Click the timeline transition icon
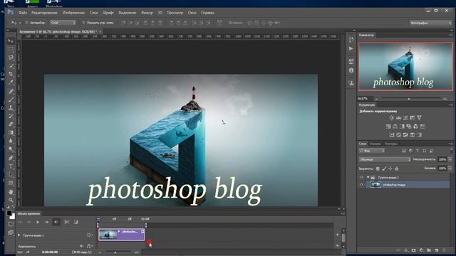 76,222
